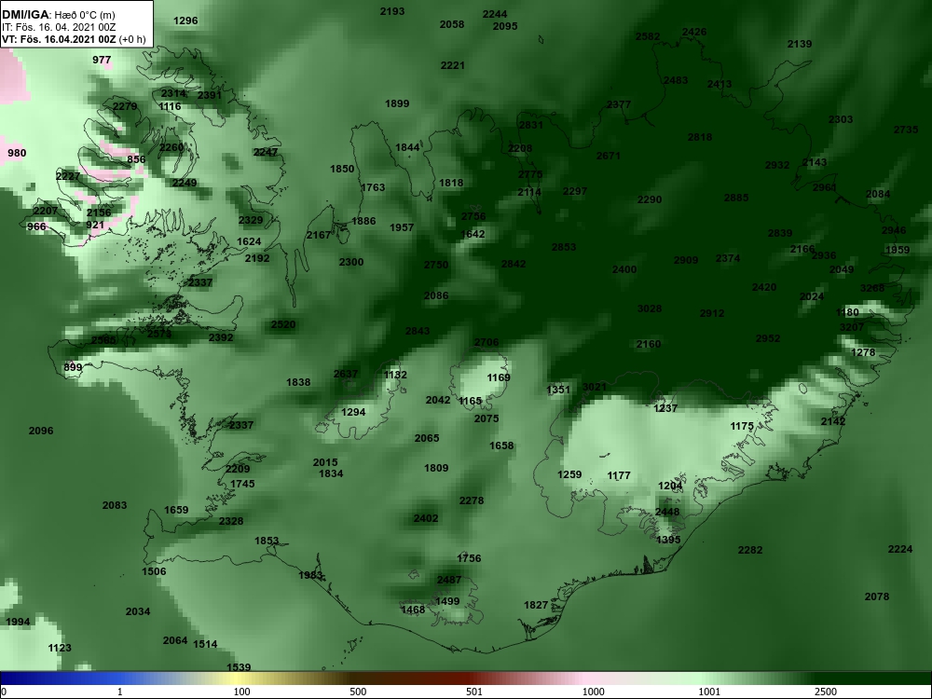
Task: Click the VT valid time line (+0 h)
Action: [x=74, y=40]
